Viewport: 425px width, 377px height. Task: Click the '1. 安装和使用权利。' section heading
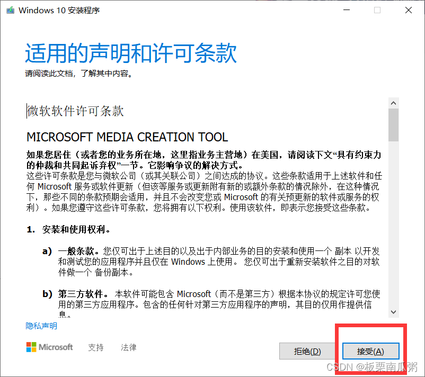(69, 230)
